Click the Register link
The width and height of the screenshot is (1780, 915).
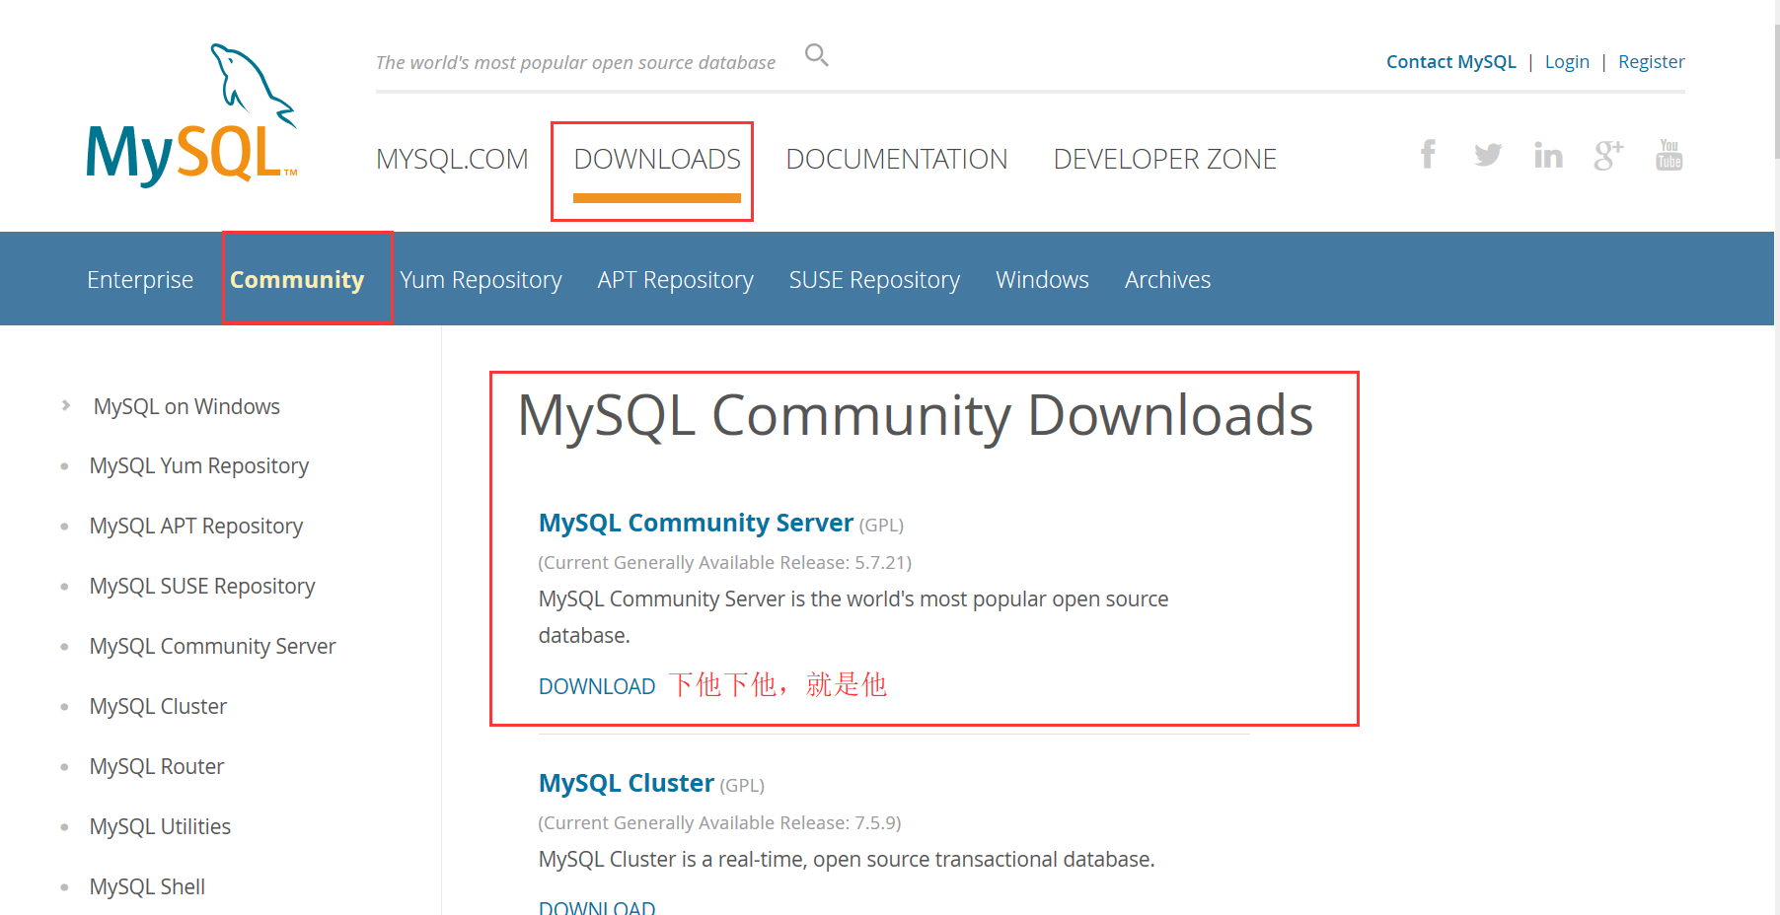(x=1651, y=62)
